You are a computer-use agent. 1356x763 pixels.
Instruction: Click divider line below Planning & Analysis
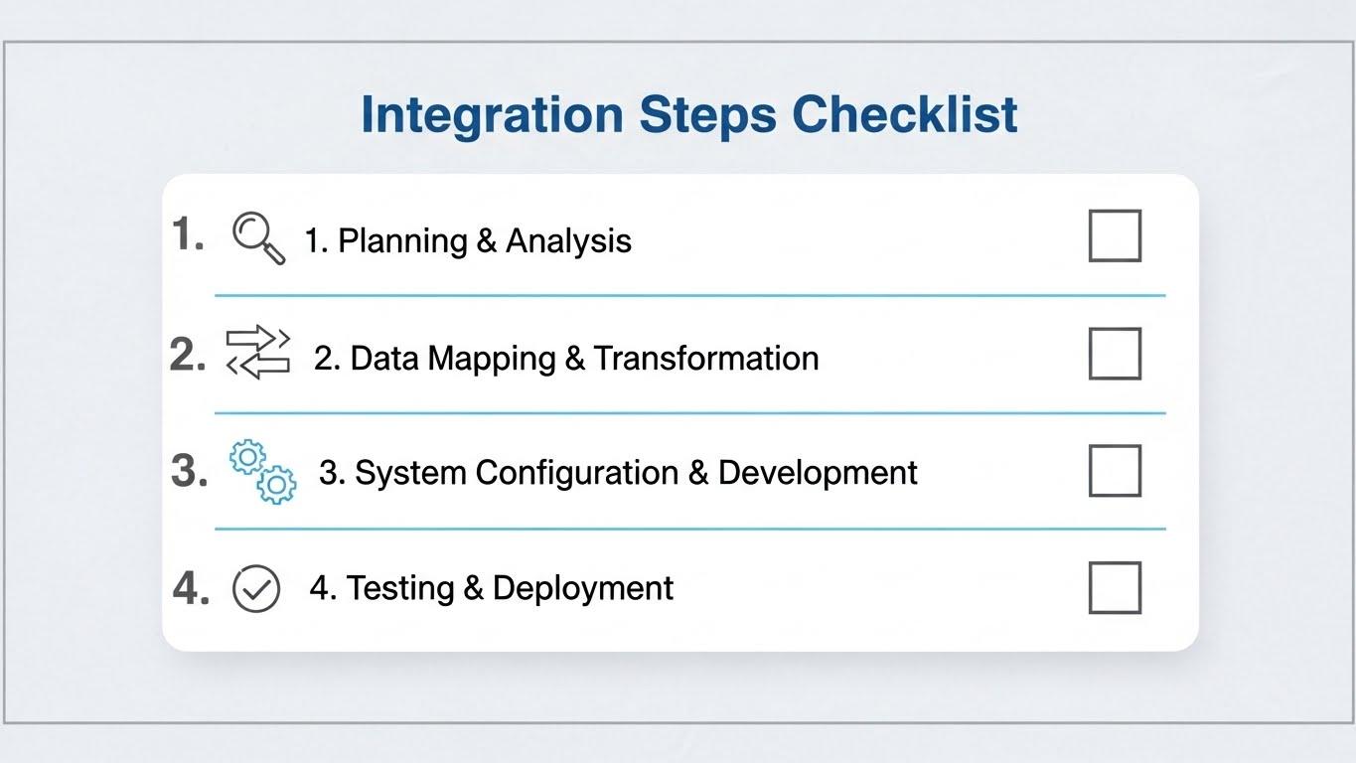click(x=689, y=295)
